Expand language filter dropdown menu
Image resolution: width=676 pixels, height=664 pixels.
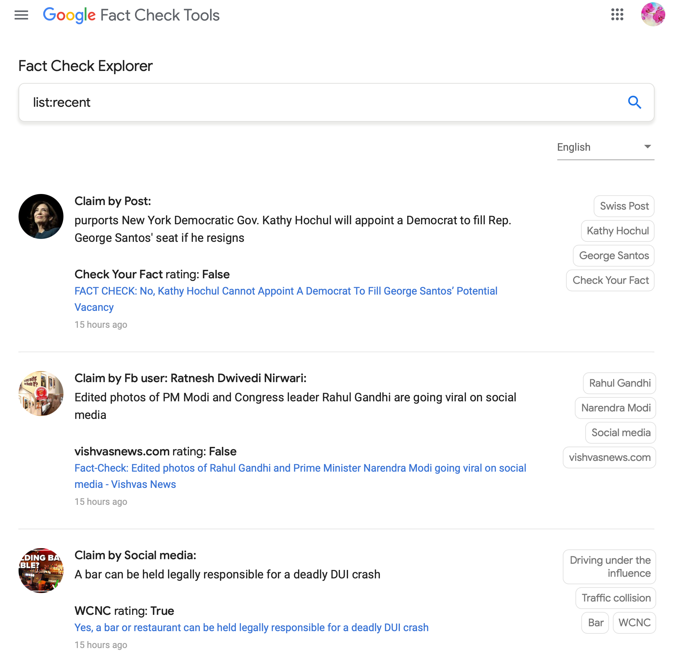point(647,147)
